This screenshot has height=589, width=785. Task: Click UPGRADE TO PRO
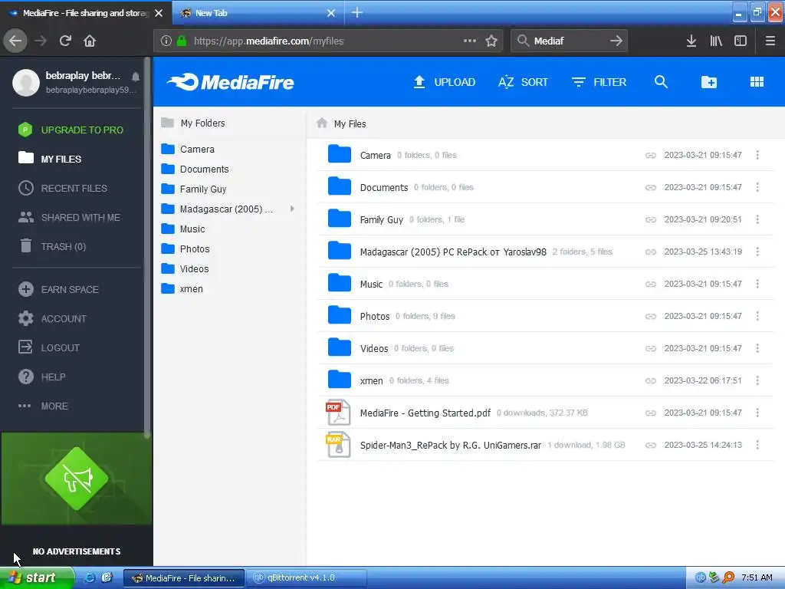71,130
